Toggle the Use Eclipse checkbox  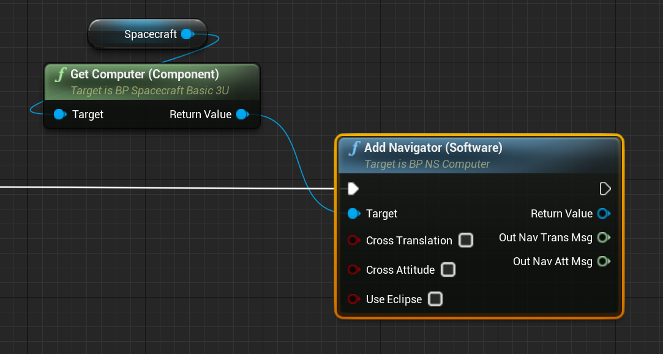(435, 299)
